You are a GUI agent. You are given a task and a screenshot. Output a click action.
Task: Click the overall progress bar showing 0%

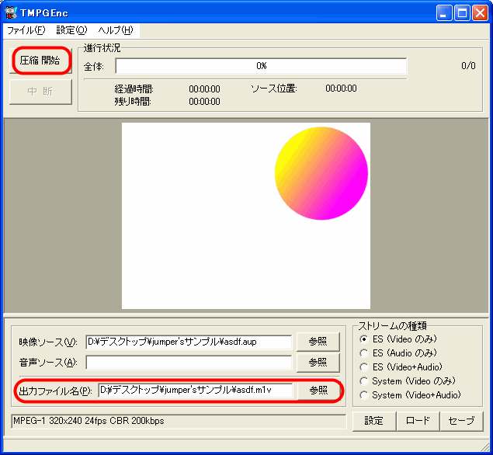261,66
